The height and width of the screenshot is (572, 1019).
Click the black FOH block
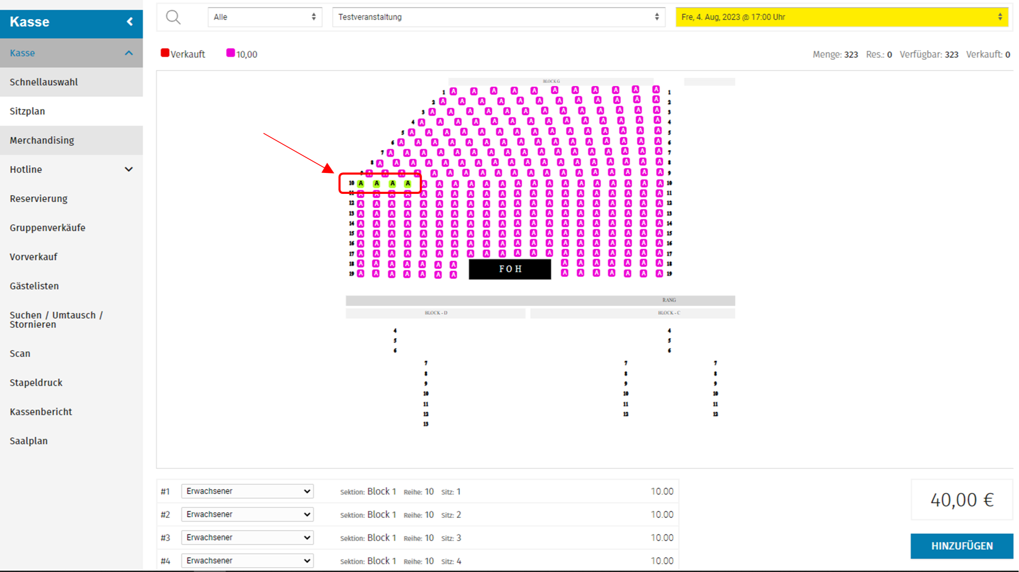click(510, 269)
